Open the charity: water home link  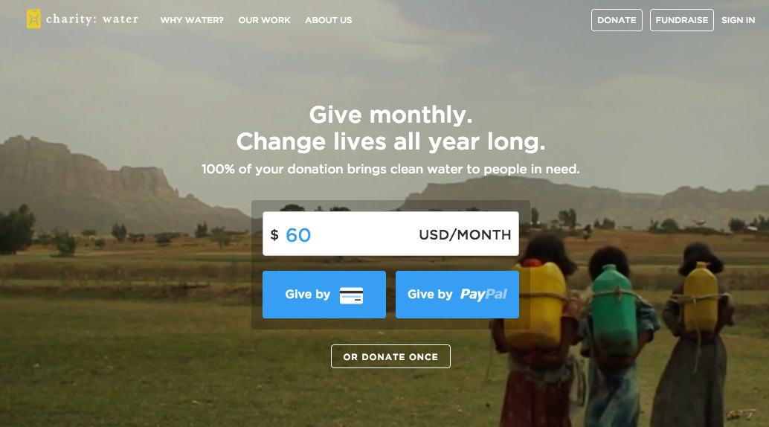[83, 19]
